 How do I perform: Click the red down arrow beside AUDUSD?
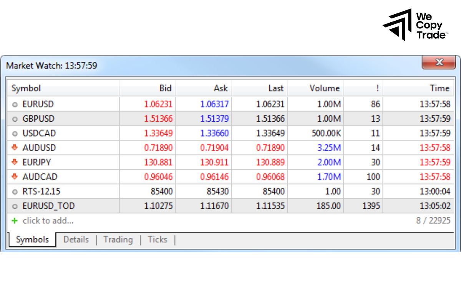point(14,148)
